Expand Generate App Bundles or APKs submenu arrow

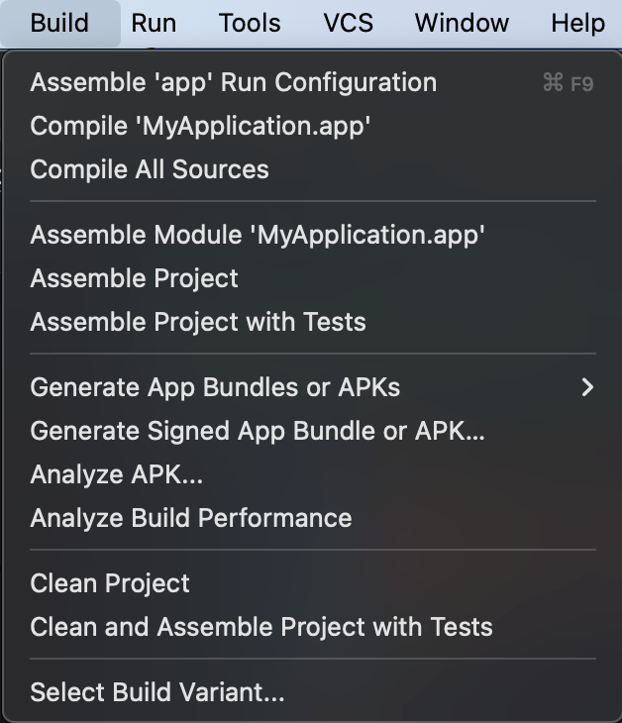point(587,387)
